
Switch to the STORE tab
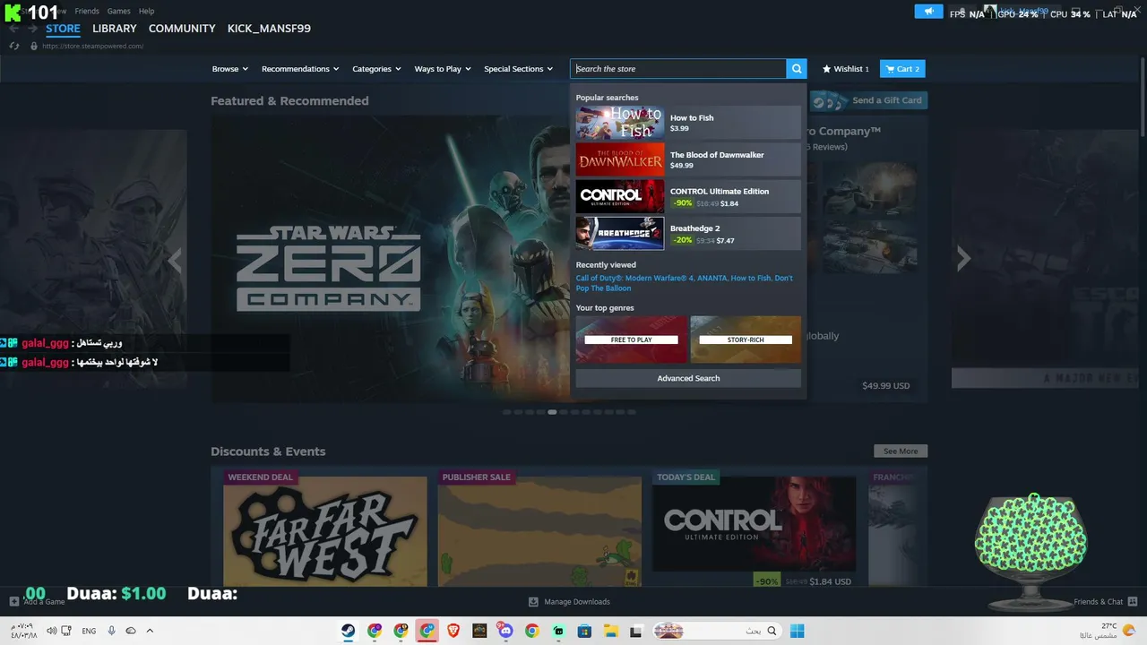click(x=63, y=29)
